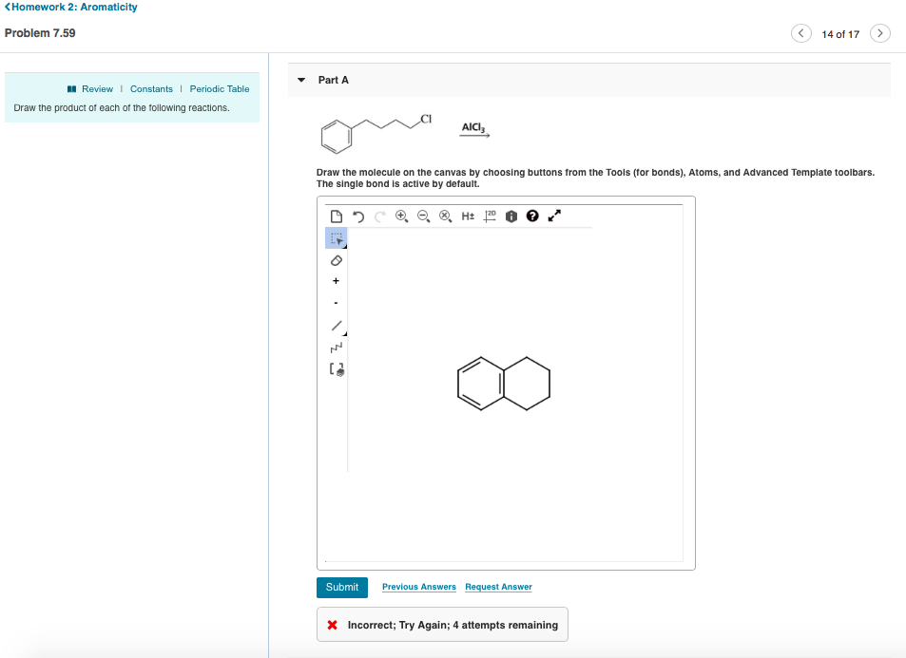Choose the decrease charge minus tool
Screen dimensions: 906x658
coord(335,302)
